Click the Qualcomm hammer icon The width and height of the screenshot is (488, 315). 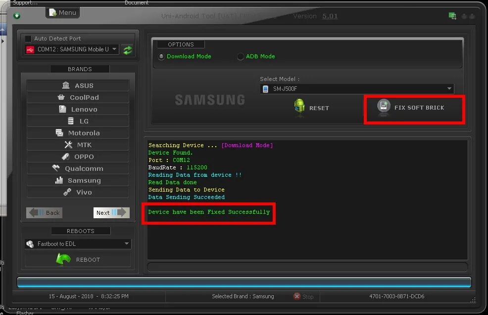pyautogui.click(x=56, y=168)
